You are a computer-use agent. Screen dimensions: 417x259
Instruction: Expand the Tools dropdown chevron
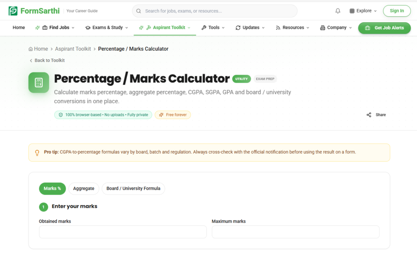[223, 28]
